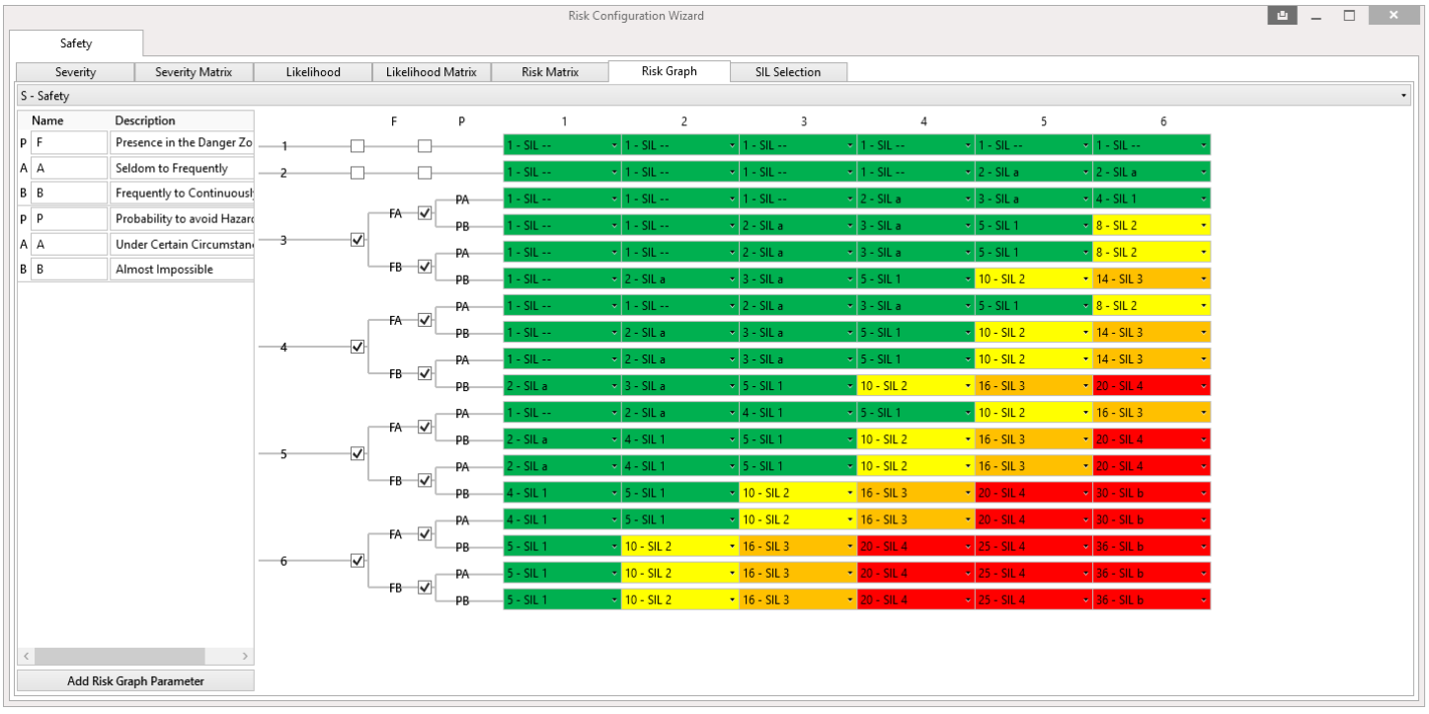This screenshot has height=714, width=1429.
Task: Click the Name field containing F
Action: (x=68, y=142)
